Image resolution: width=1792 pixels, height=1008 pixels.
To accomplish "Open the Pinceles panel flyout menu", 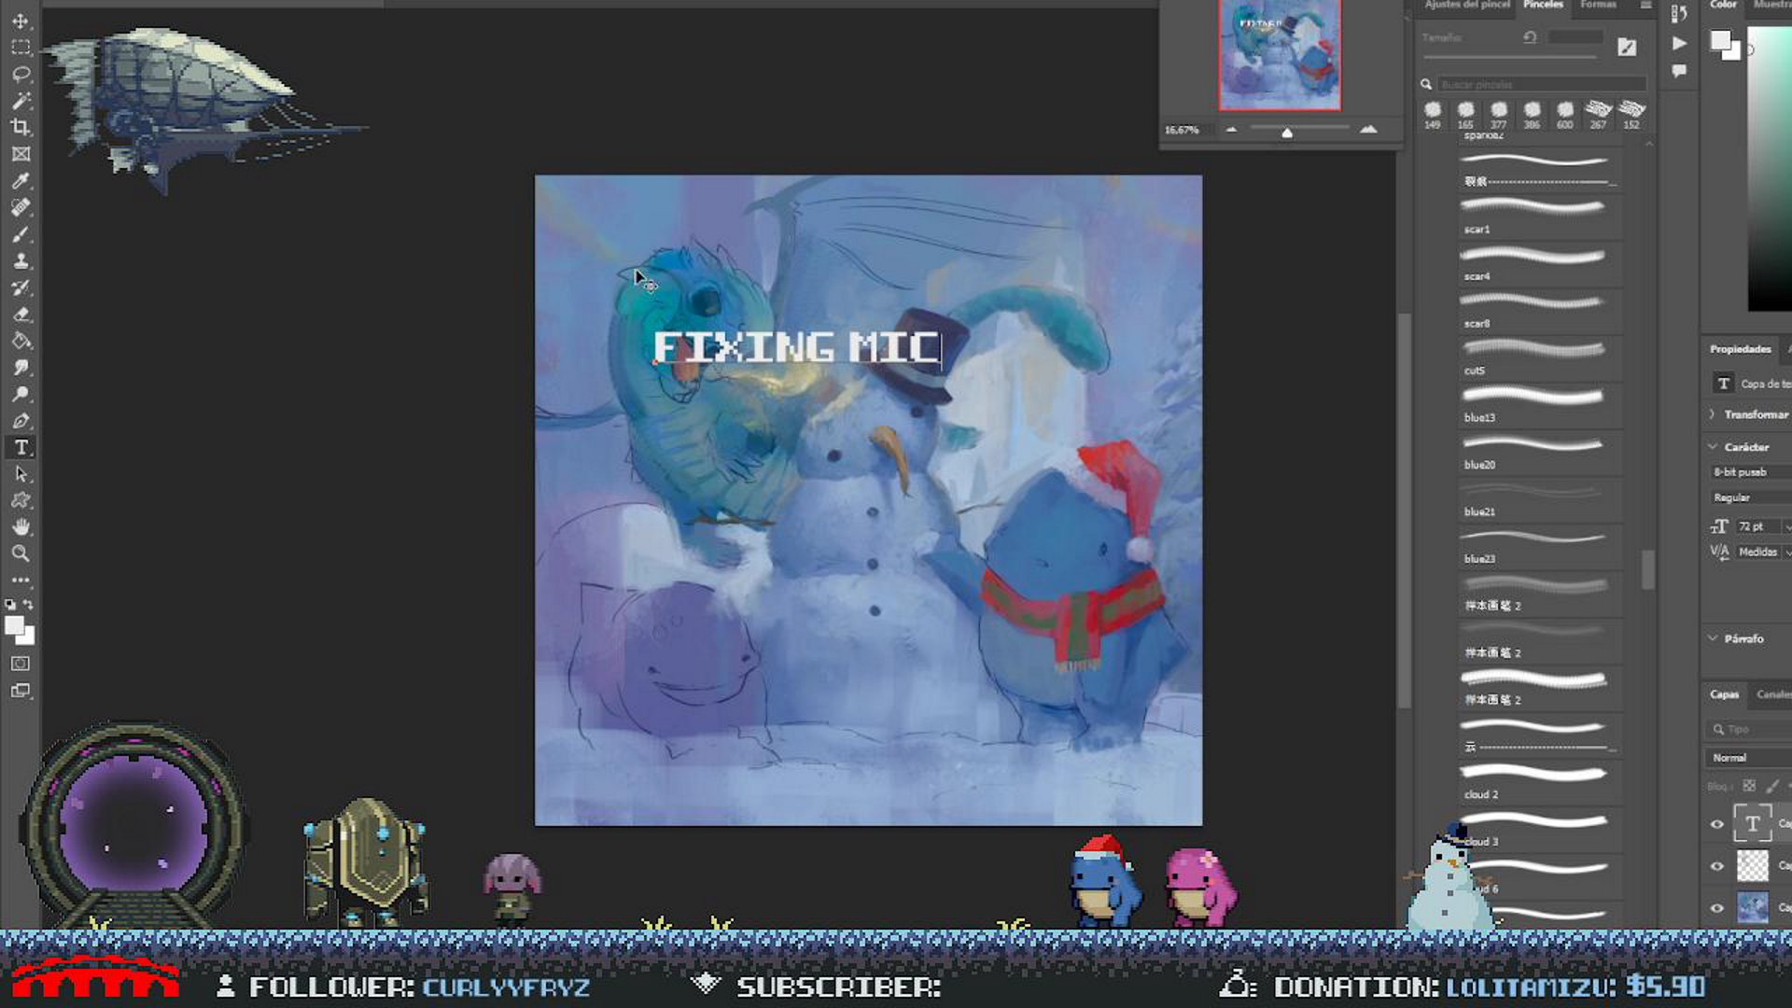I will (x=1645, y=6).
